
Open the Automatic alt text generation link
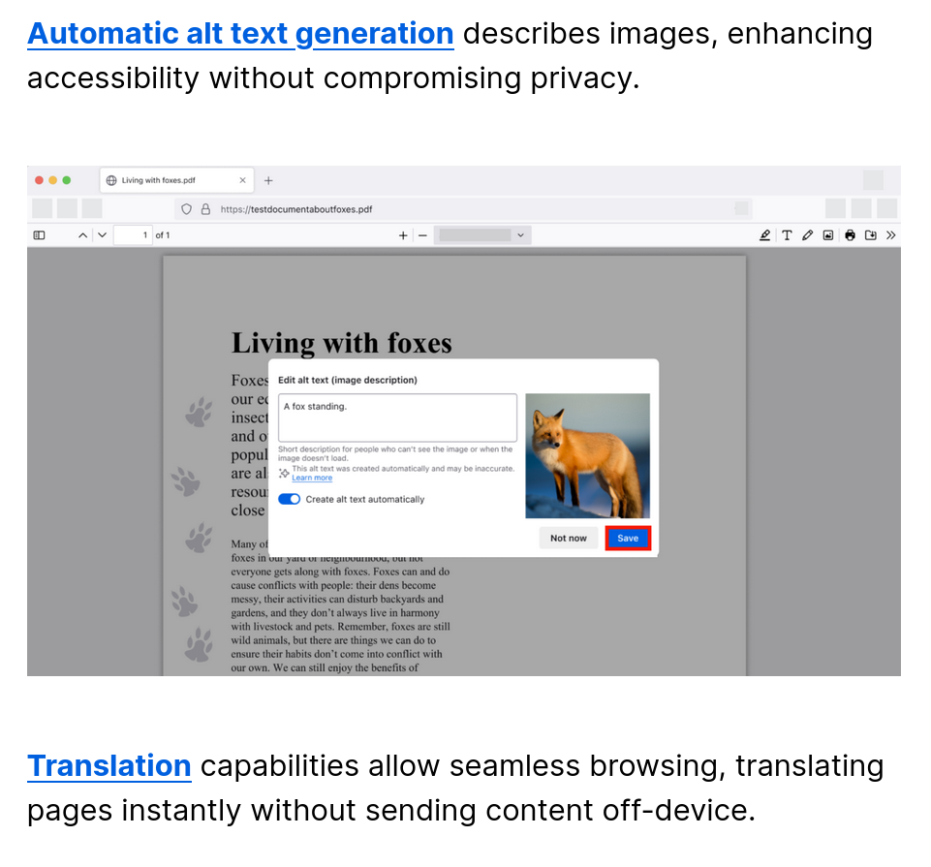click(x=240, y=34)
